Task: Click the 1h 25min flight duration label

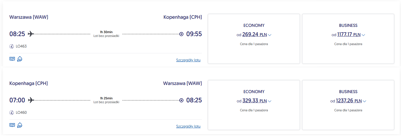Action: [x=106, y=98]
